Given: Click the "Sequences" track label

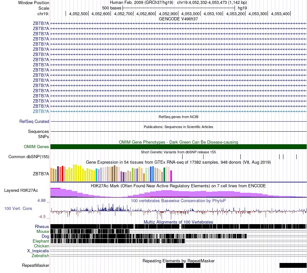Looking at the screenshot, I should coord(38,132).
